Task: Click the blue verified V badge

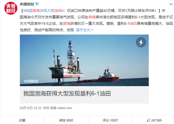Action: click(x=37, y=4)
